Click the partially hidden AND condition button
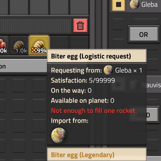The image size is (161, 161). [152, 115]
